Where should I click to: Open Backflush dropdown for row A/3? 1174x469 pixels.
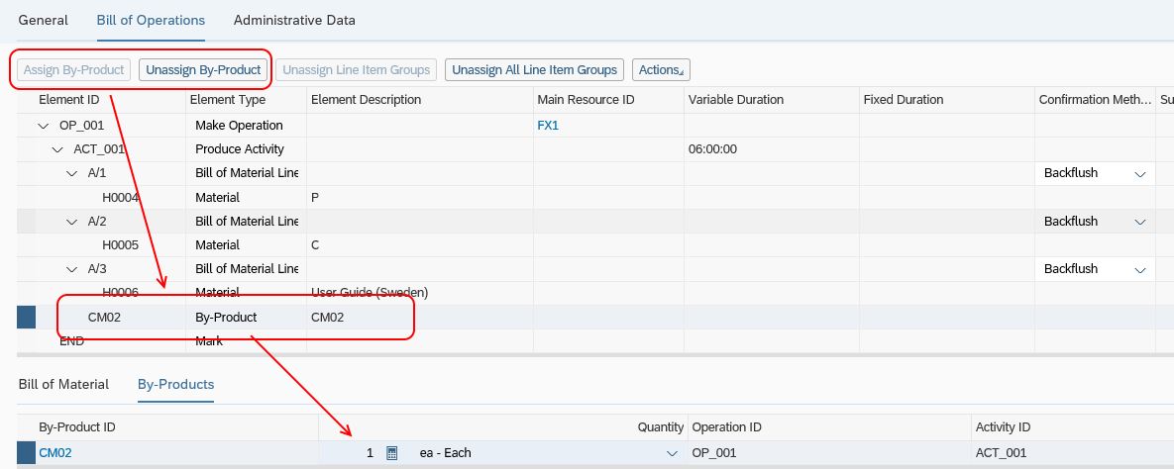pos(1140,269)
